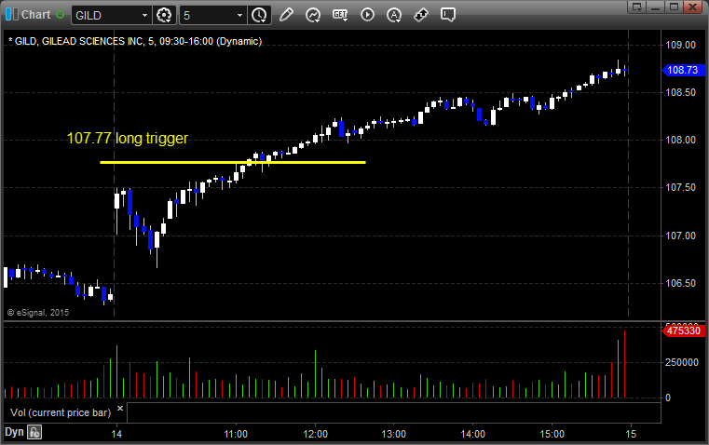Click the Vol (current price bar) label

click(61, 412)
